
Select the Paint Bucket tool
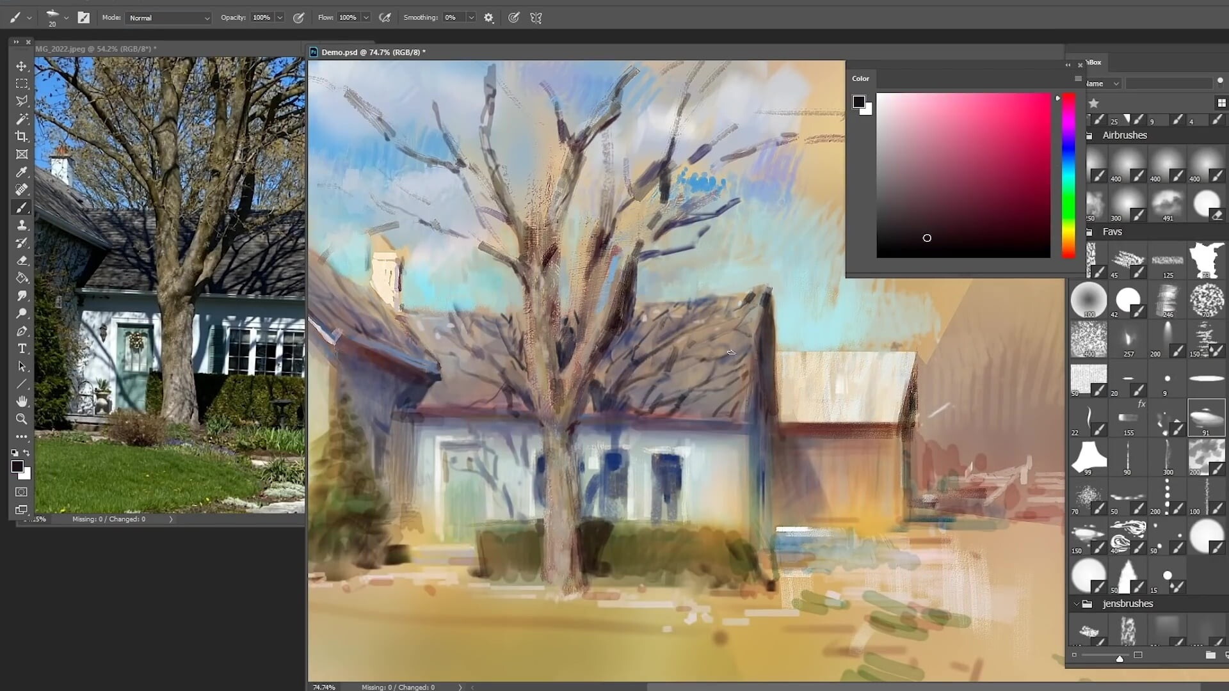(x=22, y=278)
